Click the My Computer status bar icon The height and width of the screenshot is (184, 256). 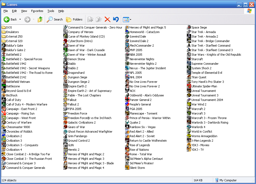click(217, 180)
